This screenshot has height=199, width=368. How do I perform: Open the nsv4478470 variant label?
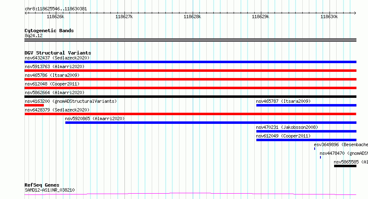344,153
